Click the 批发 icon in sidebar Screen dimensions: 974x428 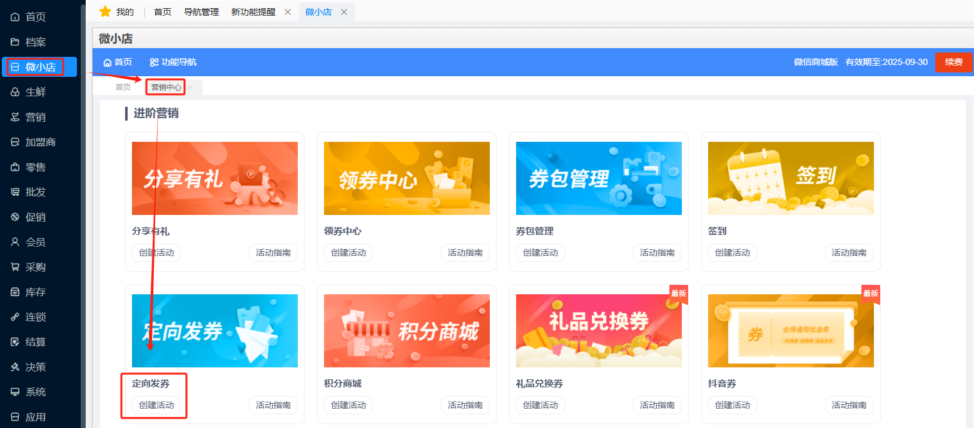click(x=15, y=192)
